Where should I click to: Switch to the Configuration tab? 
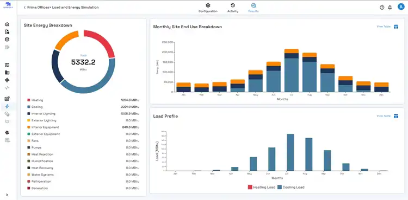coord(208,8)
